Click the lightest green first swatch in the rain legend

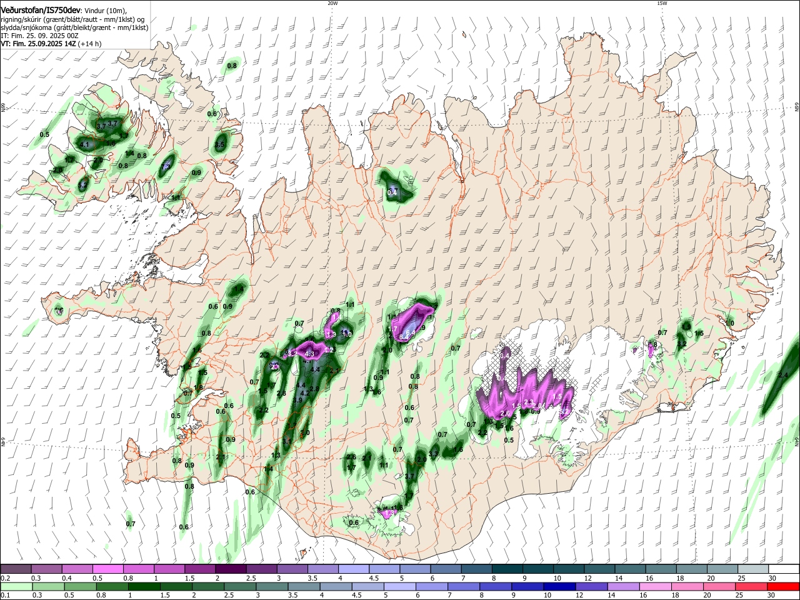tap(16, 586)
